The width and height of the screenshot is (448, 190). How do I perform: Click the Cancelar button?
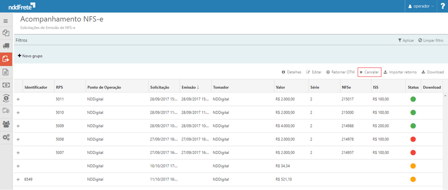pyautogui.click(x=369, y=72)
